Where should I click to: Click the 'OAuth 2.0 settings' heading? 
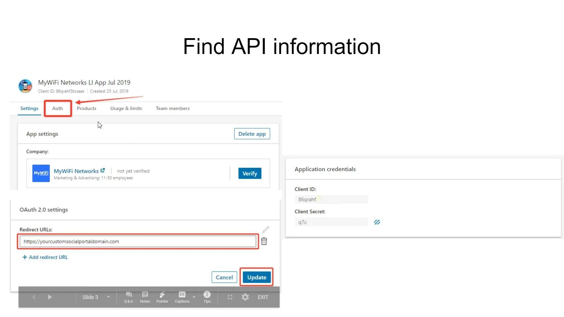pos(43,210)
